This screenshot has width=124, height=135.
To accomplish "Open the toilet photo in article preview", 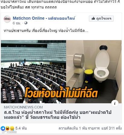I will [94, 72].
